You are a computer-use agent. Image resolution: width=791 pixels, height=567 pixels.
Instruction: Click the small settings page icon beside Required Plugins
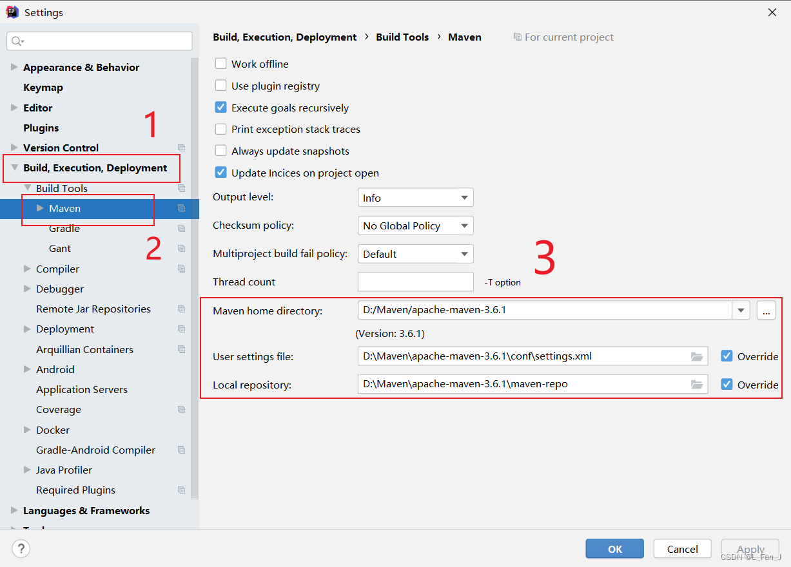click(x=181, y=490)
